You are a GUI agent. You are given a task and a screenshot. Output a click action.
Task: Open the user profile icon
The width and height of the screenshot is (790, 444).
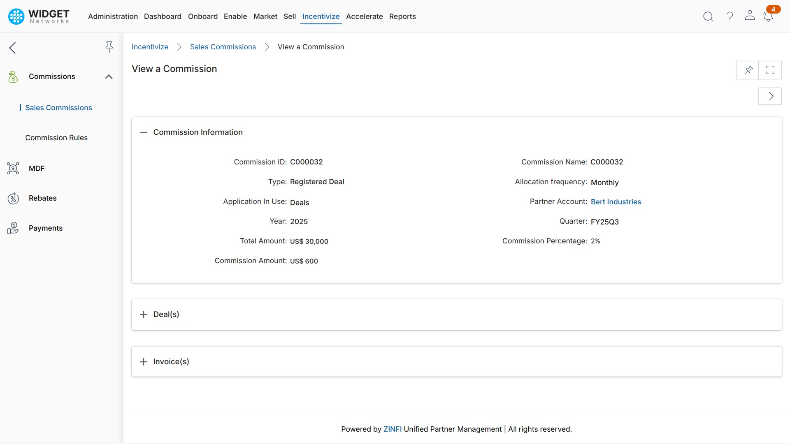(750, 16)
